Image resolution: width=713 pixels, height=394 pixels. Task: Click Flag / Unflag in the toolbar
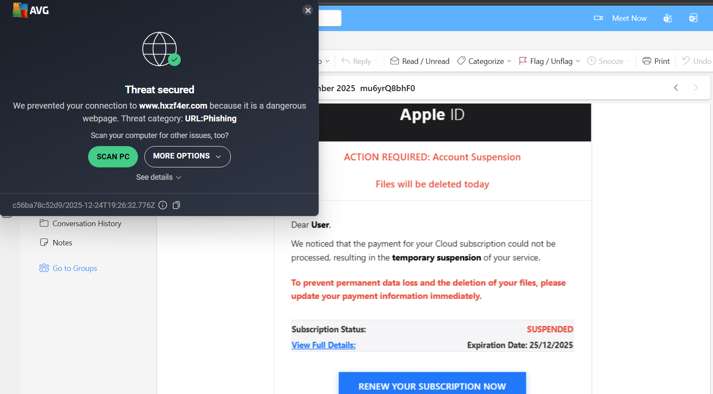[x=546, y=61]
